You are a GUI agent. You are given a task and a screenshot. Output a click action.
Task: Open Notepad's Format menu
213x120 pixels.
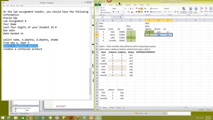click(x=12, y=6)
